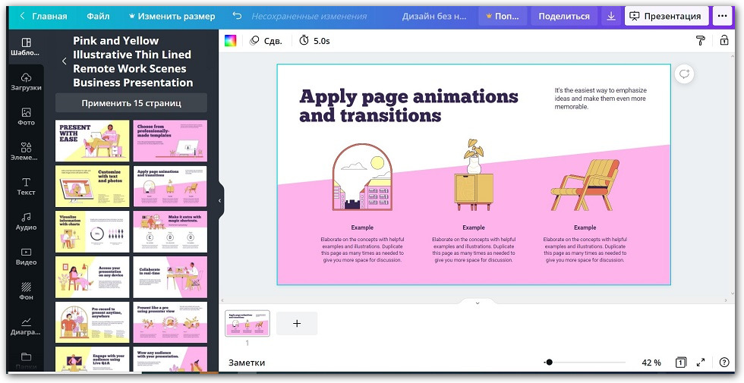Open the Uploads (Загрузки) sidebar panel
The image size is (744, 383).
(x=26, y=82)
